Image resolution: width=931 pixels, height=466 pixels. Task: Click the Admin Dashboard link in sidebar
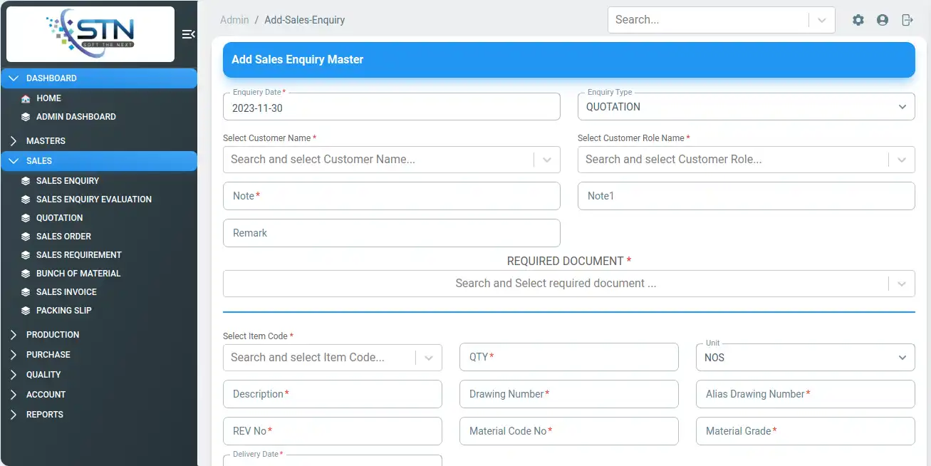(76, 117)
